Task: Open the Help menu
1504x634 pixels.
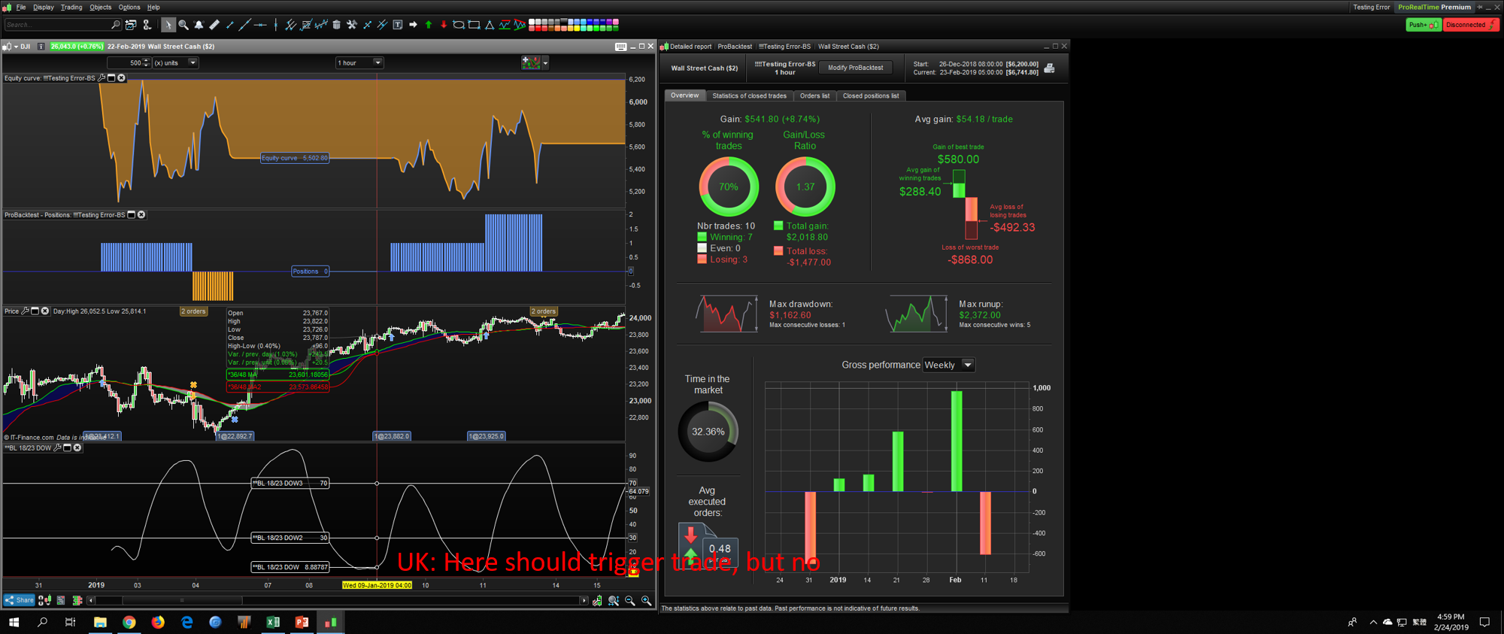Action: [x=153, y=8]
